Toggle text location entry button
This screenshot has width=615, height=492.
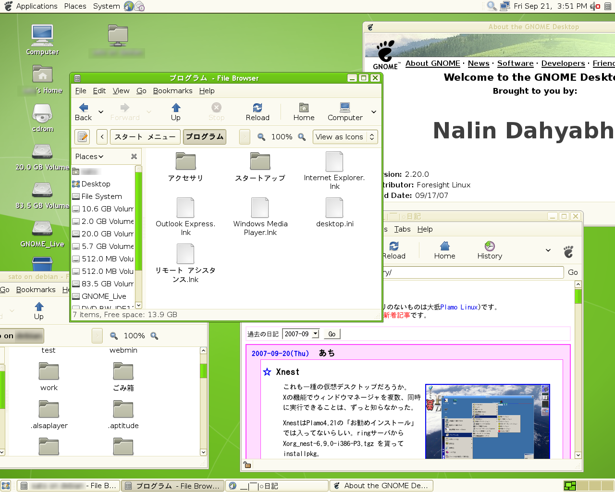(x=83, y=137)
